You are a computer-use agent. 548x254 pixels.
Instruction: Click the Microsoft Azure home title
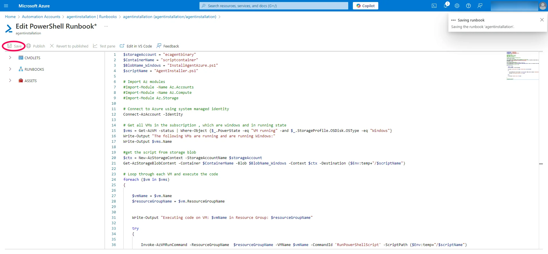pyautogui.click(x=34, y=6)
